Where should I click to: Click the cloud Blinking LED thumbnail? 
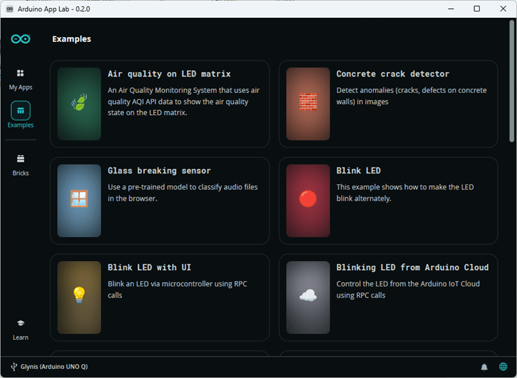(x=308, y=297)
